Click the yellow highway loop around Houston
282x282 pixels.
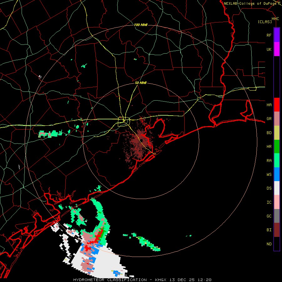click(124, 122)
